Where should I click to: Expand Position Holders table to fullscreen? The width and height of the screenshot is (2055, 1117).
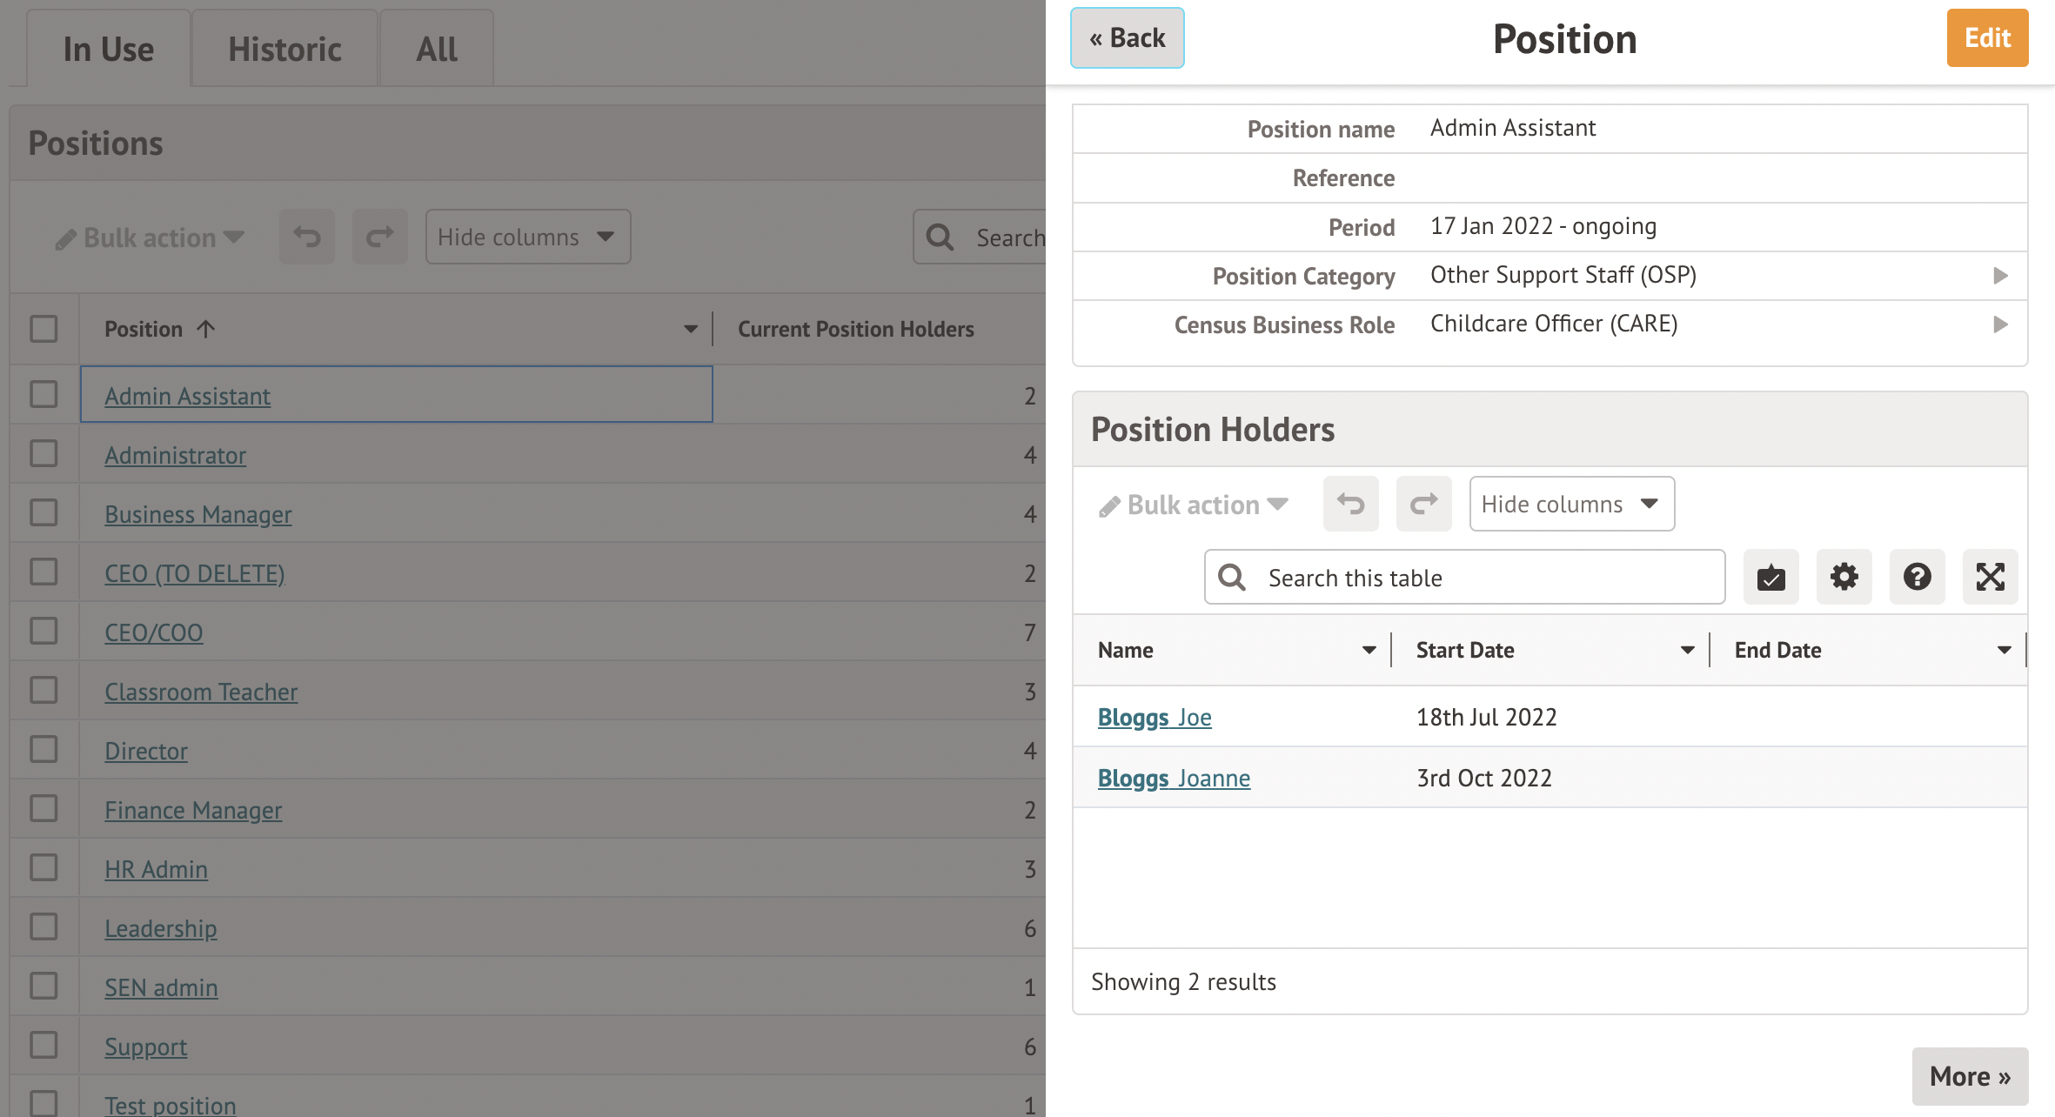(x=1990, y=577)
